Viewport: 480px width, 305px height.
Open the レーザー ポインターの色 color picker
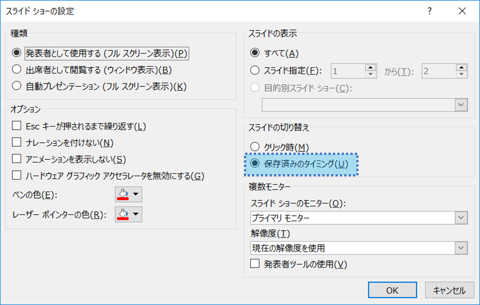pyautogui.click(x=128, y=214)
